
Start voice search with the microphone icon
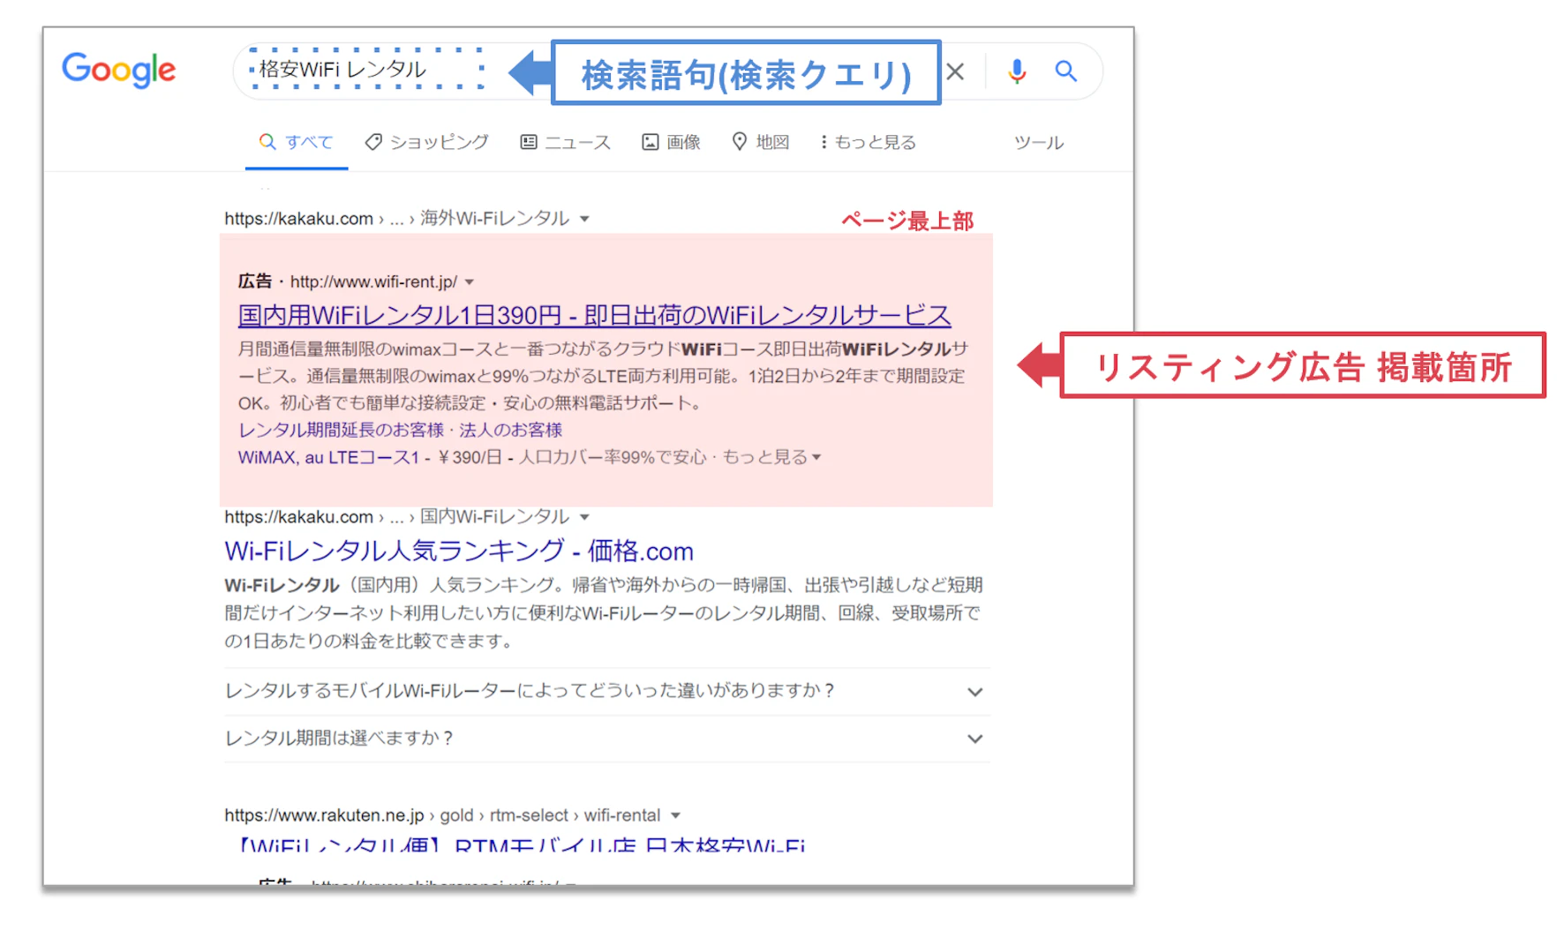click(1017, 71)
